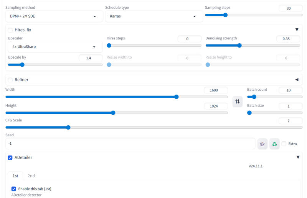
Task: Enable the Refiner checkbox
Action: pyautogui.click(x=10, y=80)
